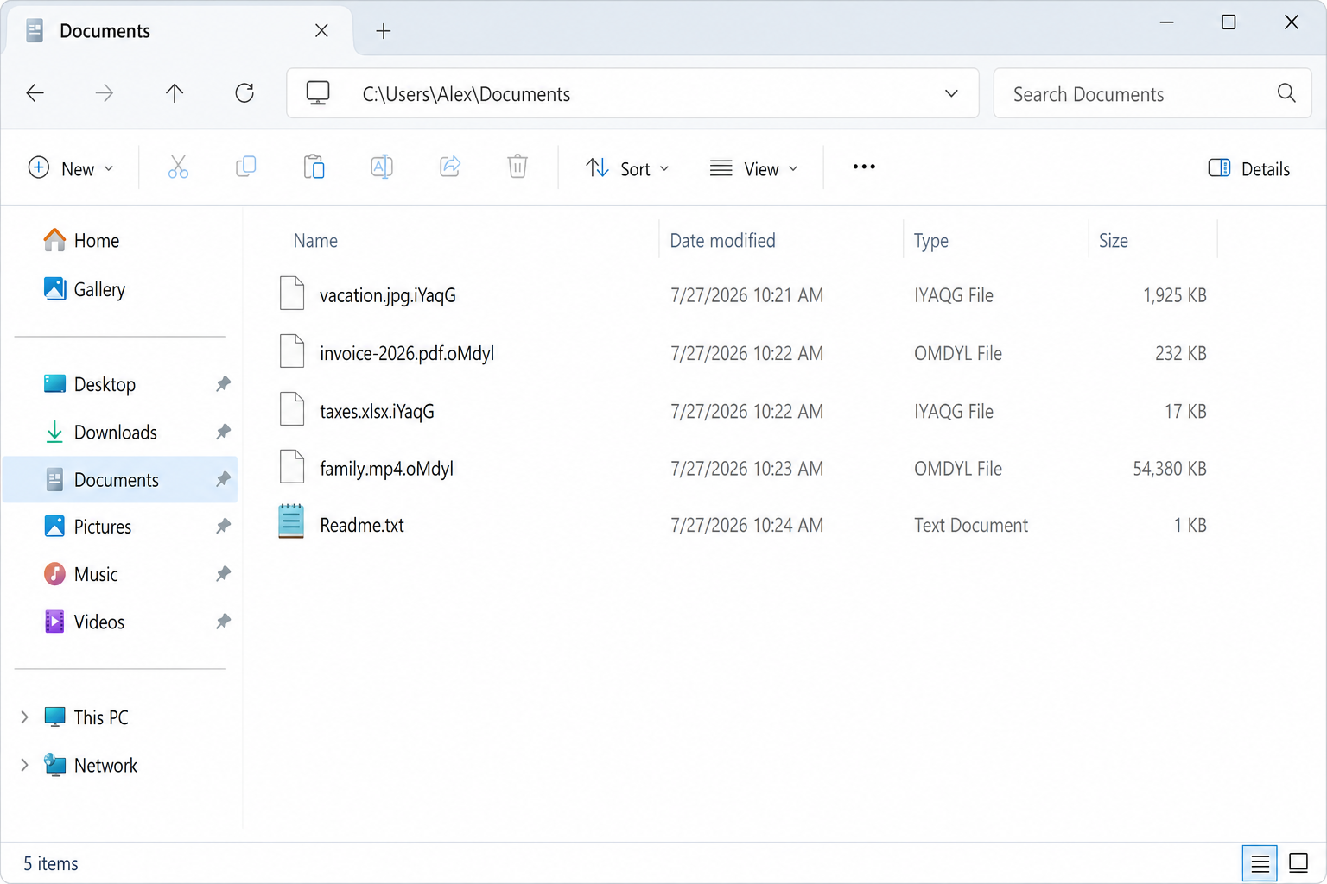Sort by the Size column header
The height and width of the screenshot is (884, 1327).
click(x=1113, y=241)
